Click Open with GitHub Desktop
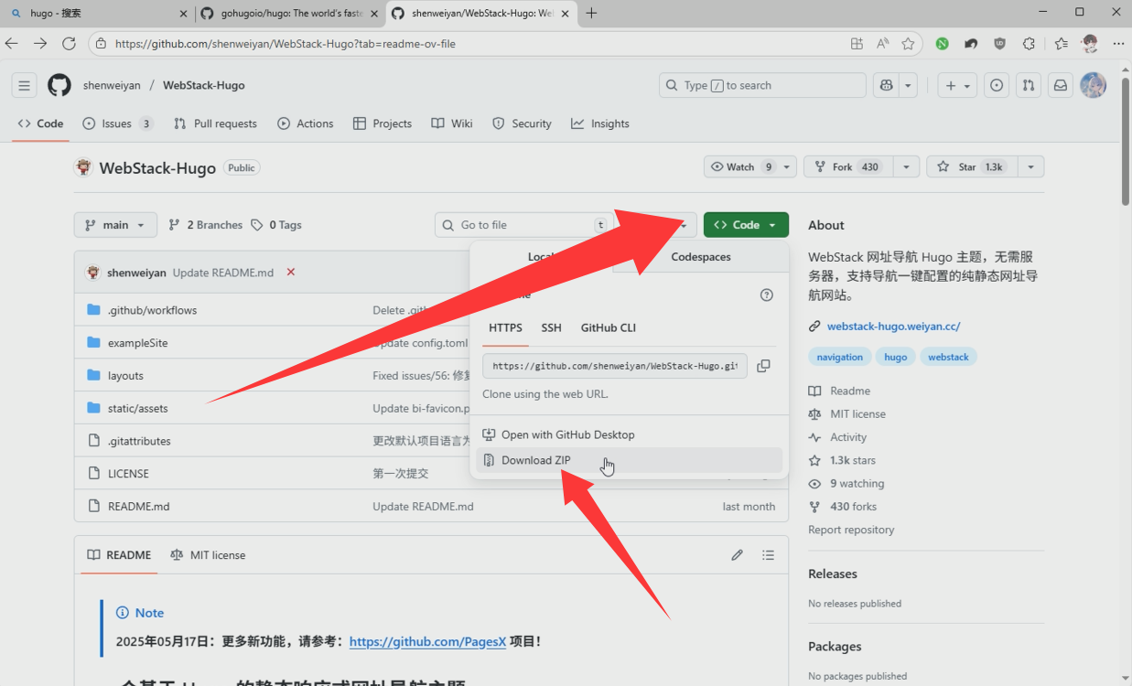Viewport: 1132px width, 686px height. (x=567, y=434)
